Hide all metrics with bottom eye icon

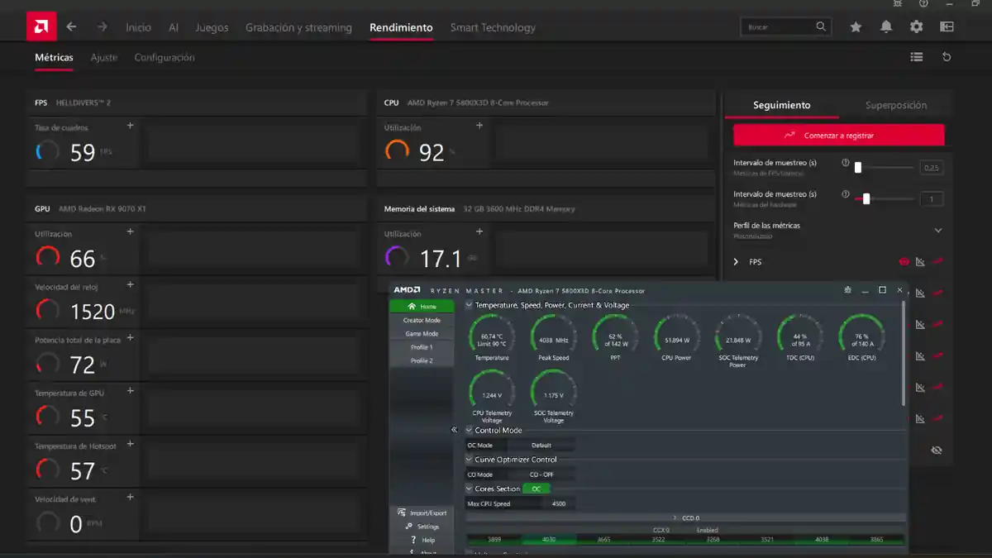[936, 450]
